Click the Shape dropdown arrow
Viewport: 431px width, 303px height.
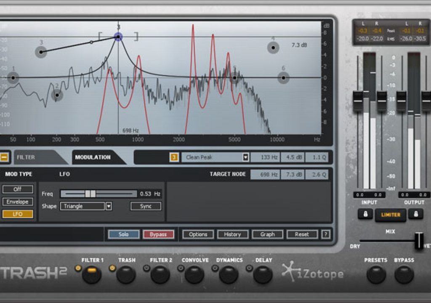[x=109, y=206]
